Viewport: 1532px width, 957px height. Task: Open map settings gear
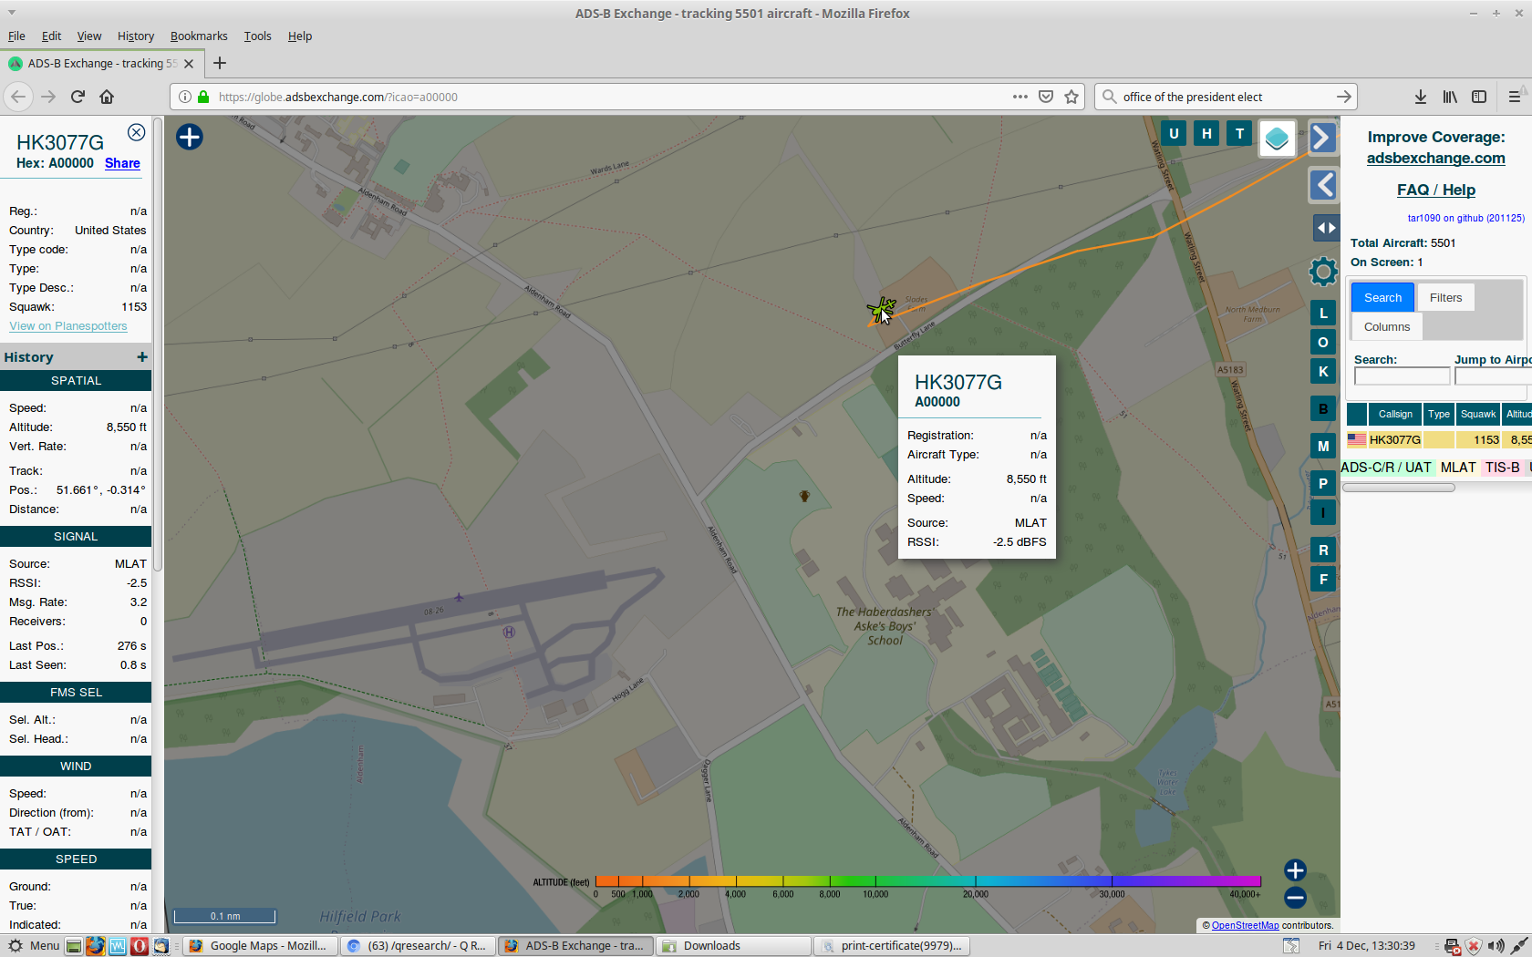pos(1323,271)
